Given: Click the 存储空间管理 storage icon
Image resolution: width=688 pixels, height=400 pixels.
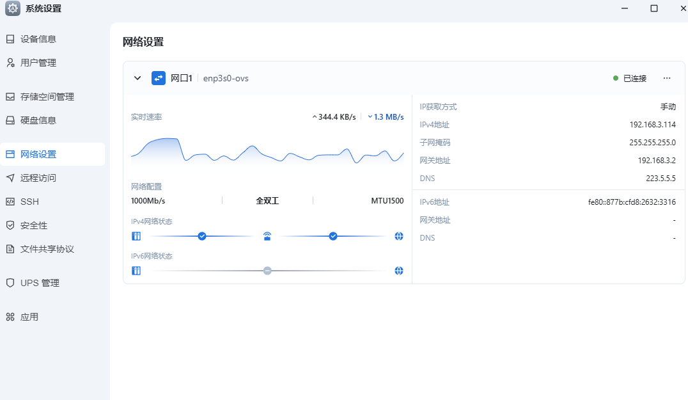Looking at the screenshot, I should click(10, 97).
